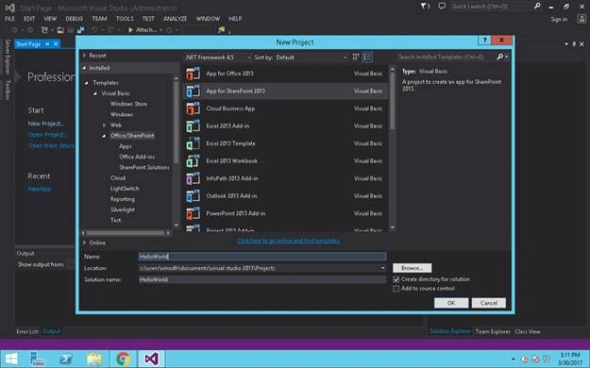590x368 pixels.
Task: Collapse the Office/SharePoint tree node
Action: 104,136
